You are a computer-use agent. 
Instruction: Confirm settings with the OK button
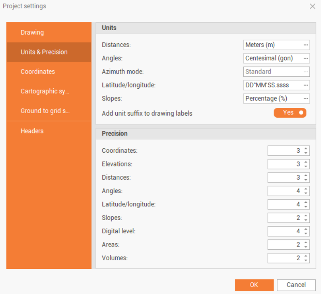(x=254, y=285)
